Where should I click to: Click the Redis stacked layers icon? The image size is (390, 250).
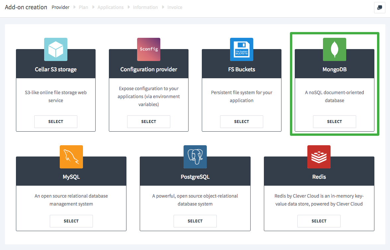tap(319, 156)
